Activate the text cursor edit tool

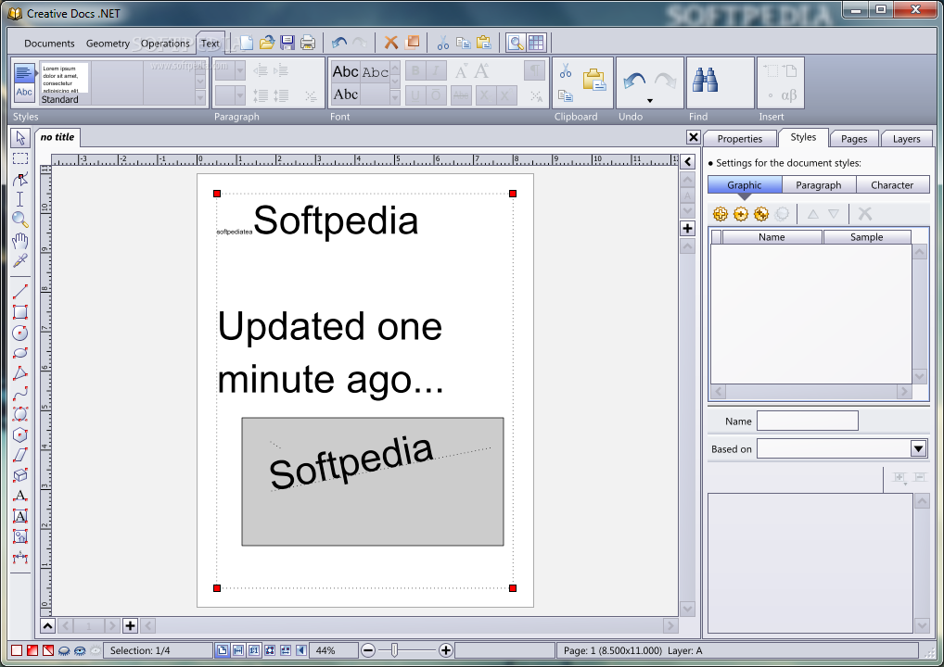click(20, 200)
